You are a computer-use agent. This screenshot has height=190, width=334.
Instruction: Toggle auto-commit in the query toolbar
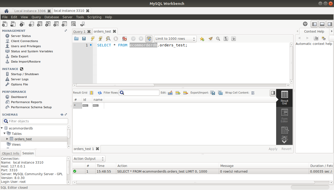[149, 39]
